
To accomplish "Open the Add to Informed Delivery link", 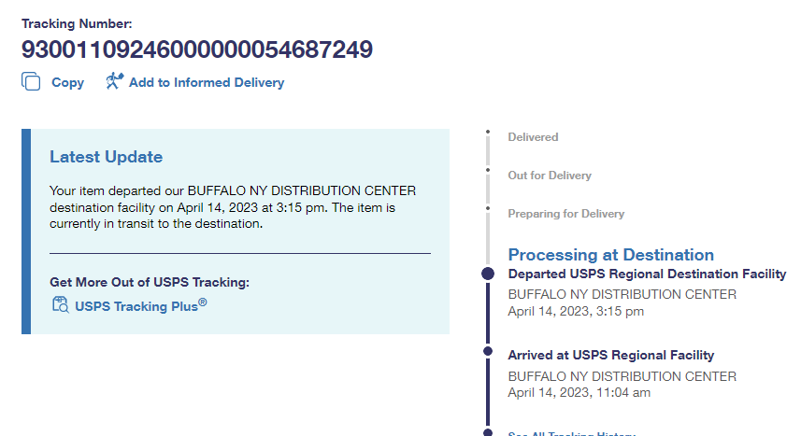I will [x=207, y=83].
